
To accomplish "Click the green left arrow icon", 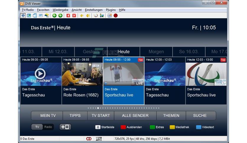I will point(54,16).
